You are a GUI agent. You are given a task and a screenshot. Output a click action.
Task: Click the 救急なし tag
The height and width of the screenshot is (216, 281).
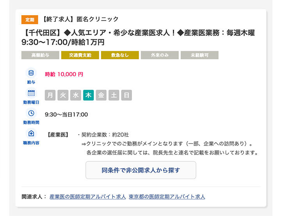pyautogui.click(x=120, y=55)
